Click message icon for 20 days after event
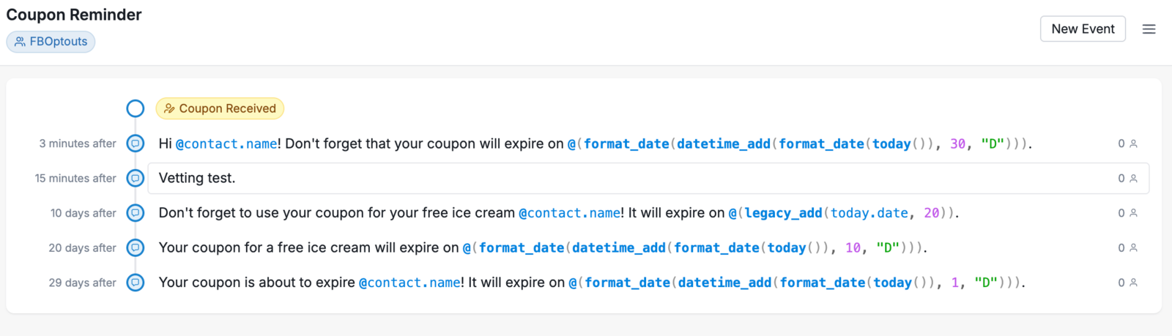The width and height of the screenshot is (1172, 336). point(136,247)
